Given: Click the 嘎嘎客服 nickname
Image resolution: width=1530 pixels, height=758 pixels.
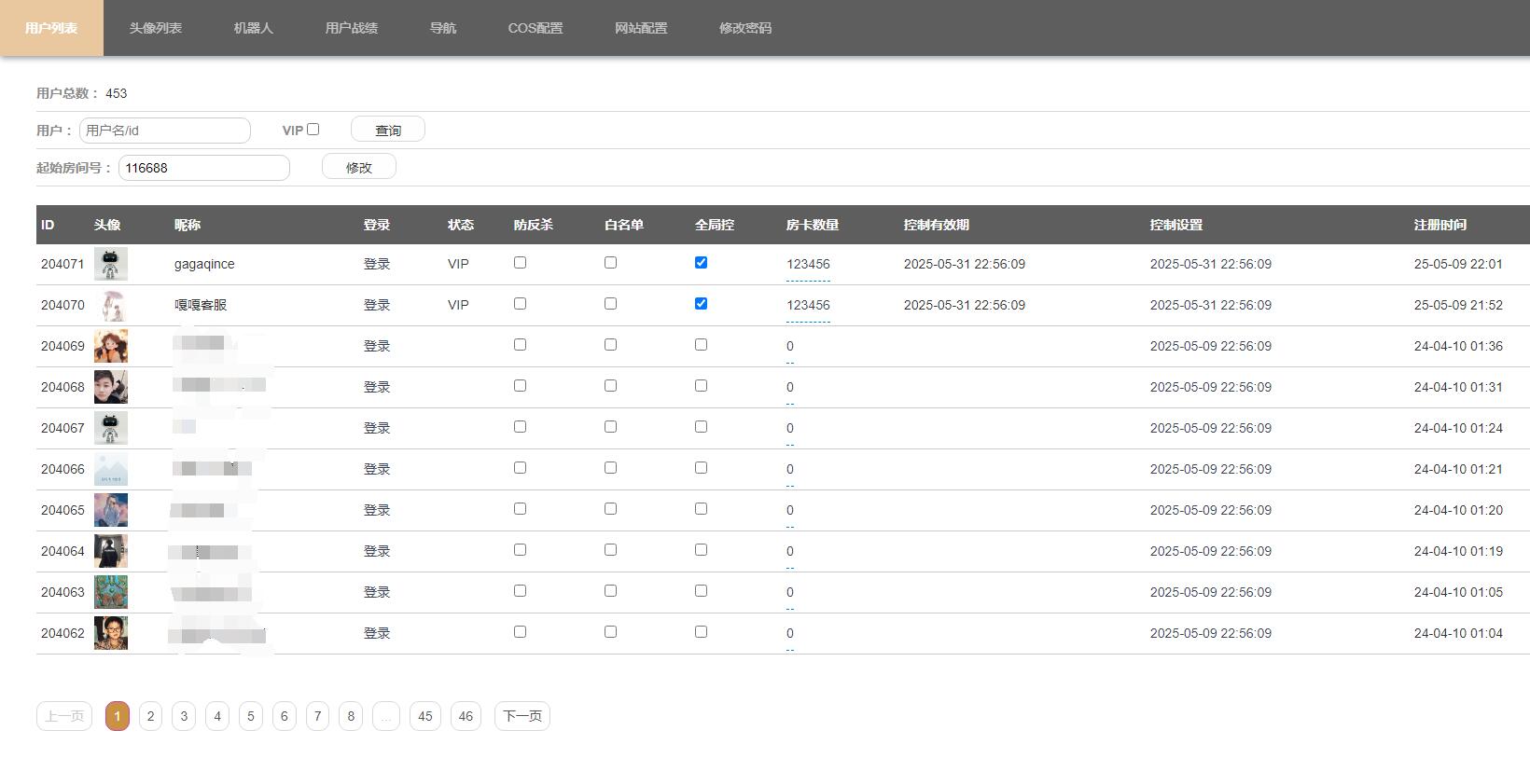Looking at the screenshot, I should [x=201, y=305].
